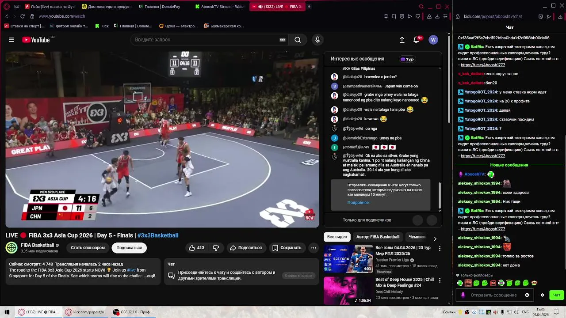Open a new browser tab
This screenshot has width=566, height=318.
coord(309,7)
